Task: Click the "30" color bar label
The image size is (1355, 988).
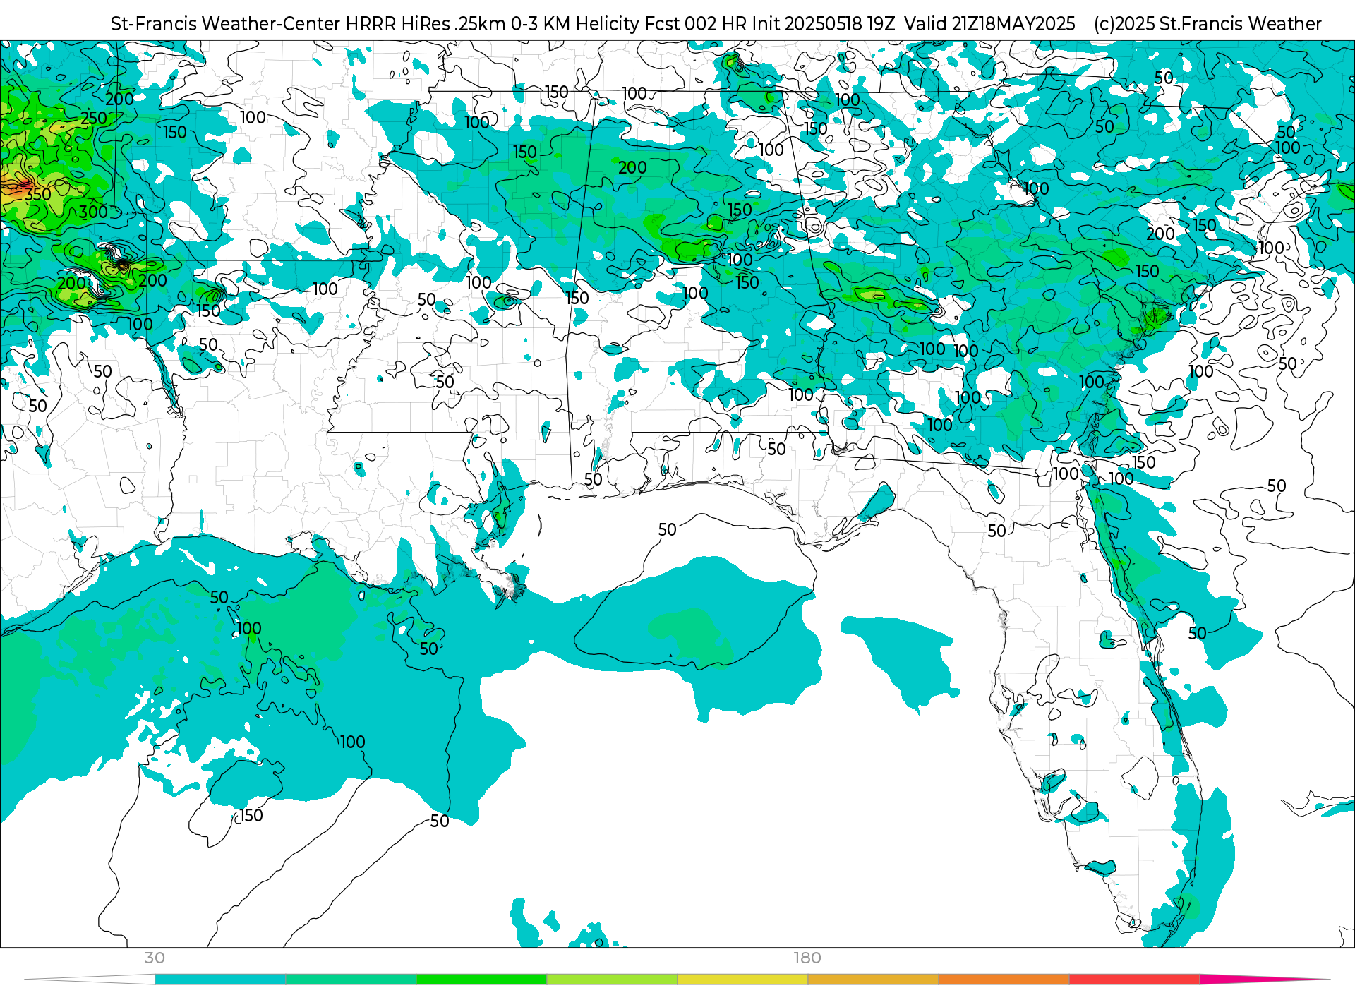Action: click(x=155, y=958)
